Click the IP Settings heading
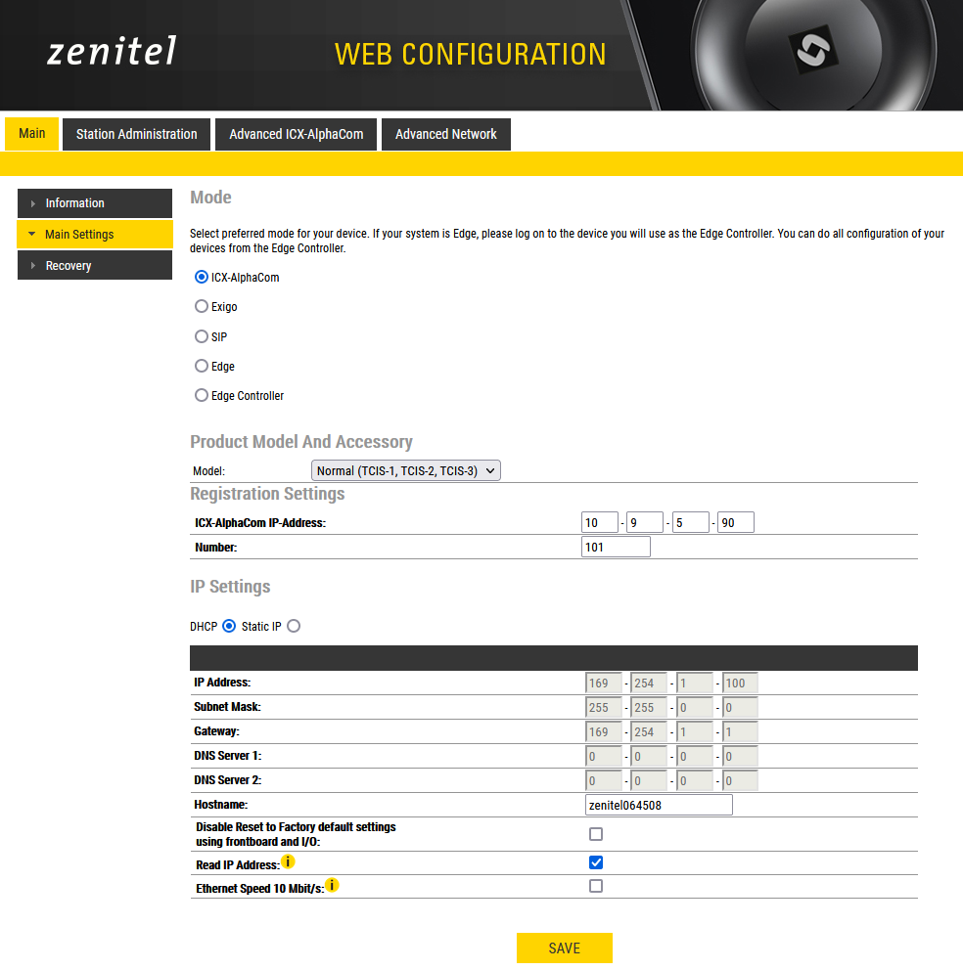 pos(230,587)
